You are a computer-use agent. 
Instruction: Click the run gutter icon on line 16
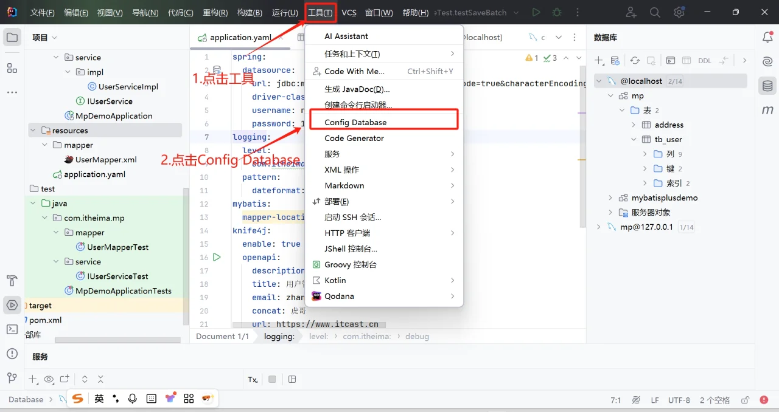click(x=217, y=257)
